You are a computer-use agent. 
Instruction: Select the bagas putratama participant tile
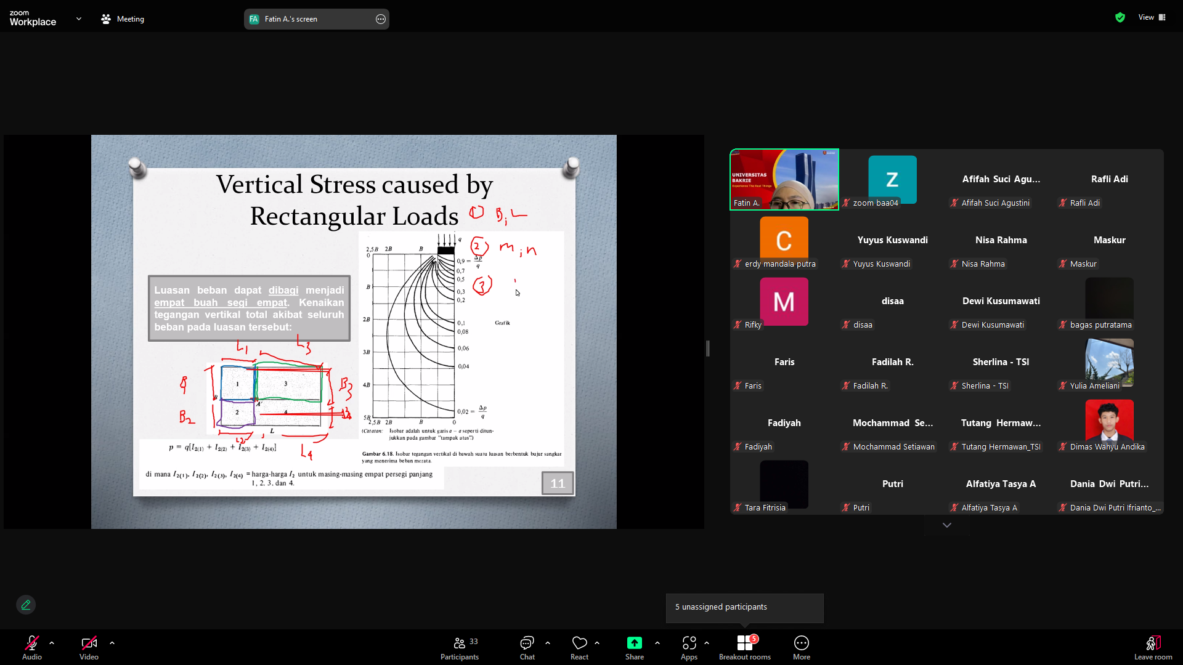click(x=1110, y=301)
